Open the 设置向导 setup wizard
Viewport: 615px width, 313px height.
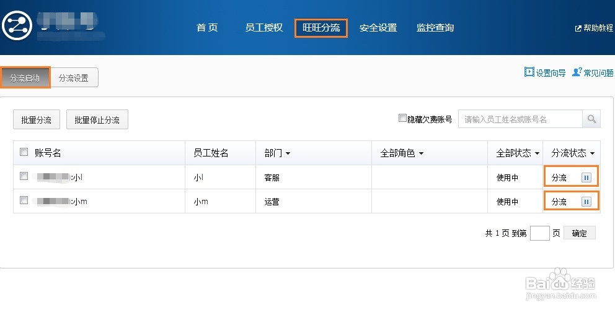[545, 72]
